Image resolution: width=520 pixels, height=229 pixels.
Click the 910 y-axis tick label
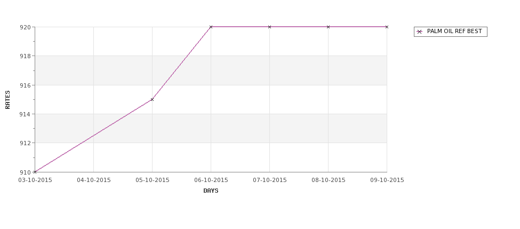click(25, 172)
